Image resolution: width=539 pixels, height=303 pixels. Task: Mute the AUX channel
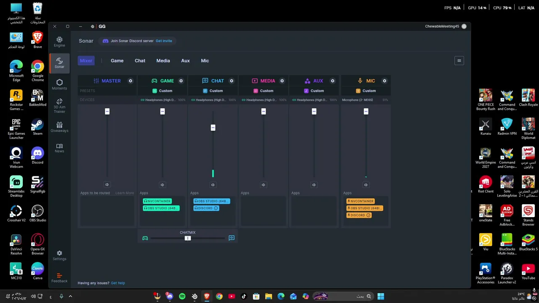(x=314, y=185)
